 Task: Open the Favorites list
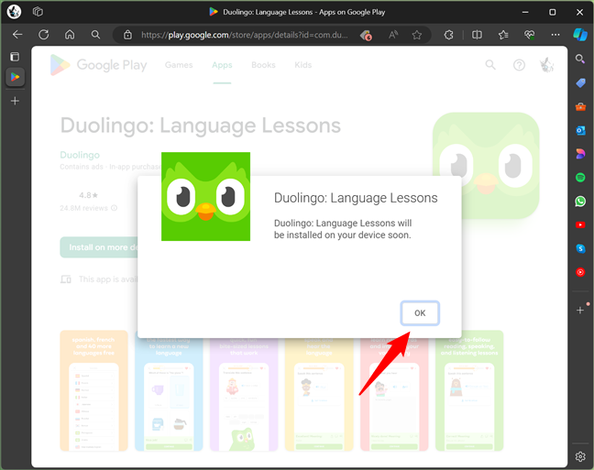click(503, 35)
